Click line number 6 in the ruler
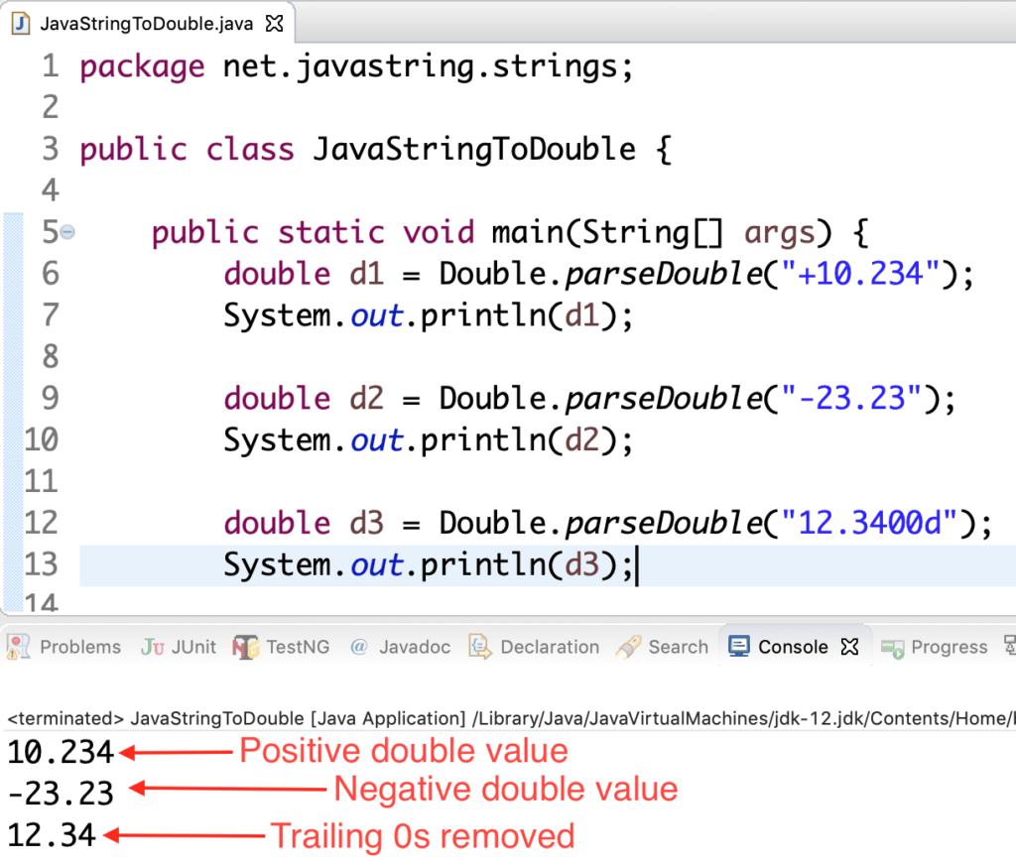1016x866 pixels. pyautogui.click(x=50, y=273)
